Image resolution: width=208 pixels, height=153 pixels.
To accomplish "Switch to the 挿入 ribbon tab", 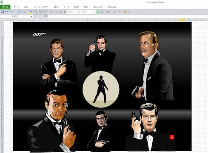I will tap(26, 7).
